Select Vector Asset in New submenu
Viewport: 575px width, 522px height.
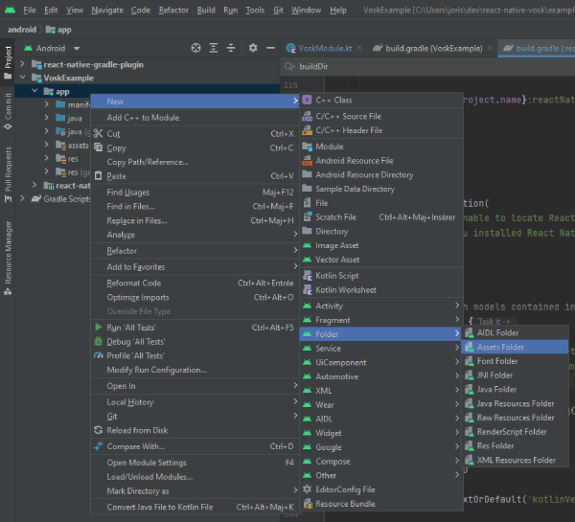click(x=381, y=260)
